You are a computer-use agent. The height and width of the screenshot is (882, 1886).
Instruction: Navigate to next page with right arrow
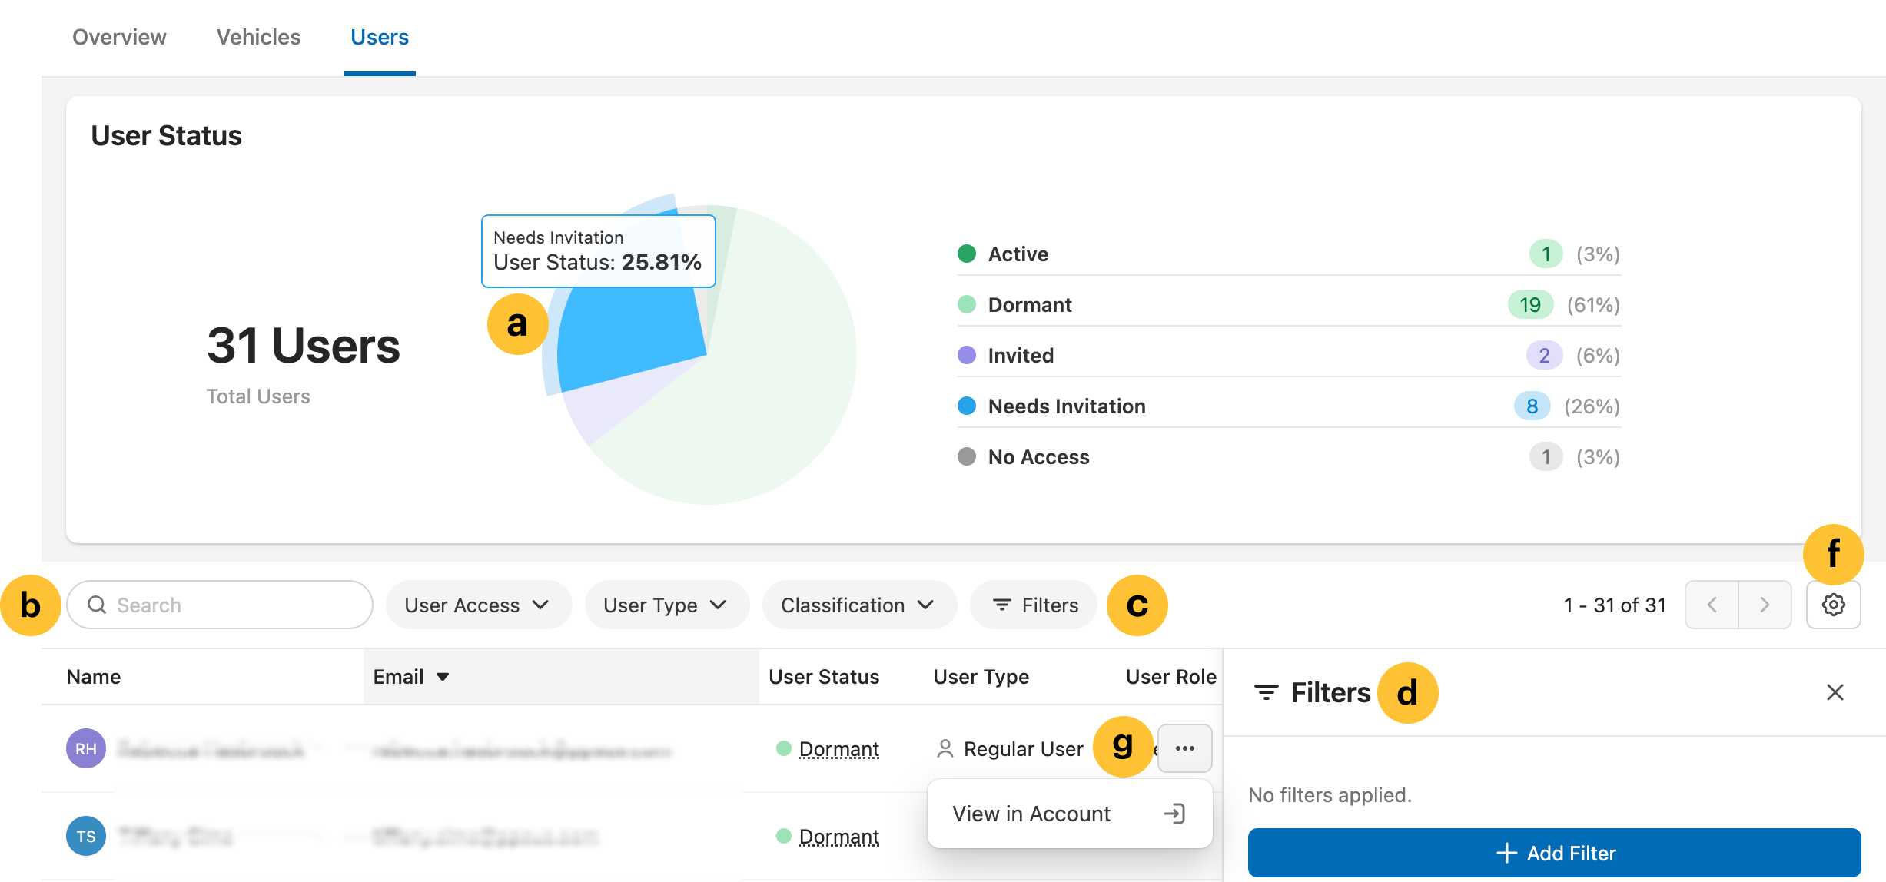point(1765,605)
